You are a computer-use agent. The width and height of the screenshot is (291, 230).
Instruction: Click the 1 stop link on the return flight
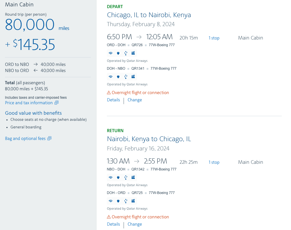[214, 162]
